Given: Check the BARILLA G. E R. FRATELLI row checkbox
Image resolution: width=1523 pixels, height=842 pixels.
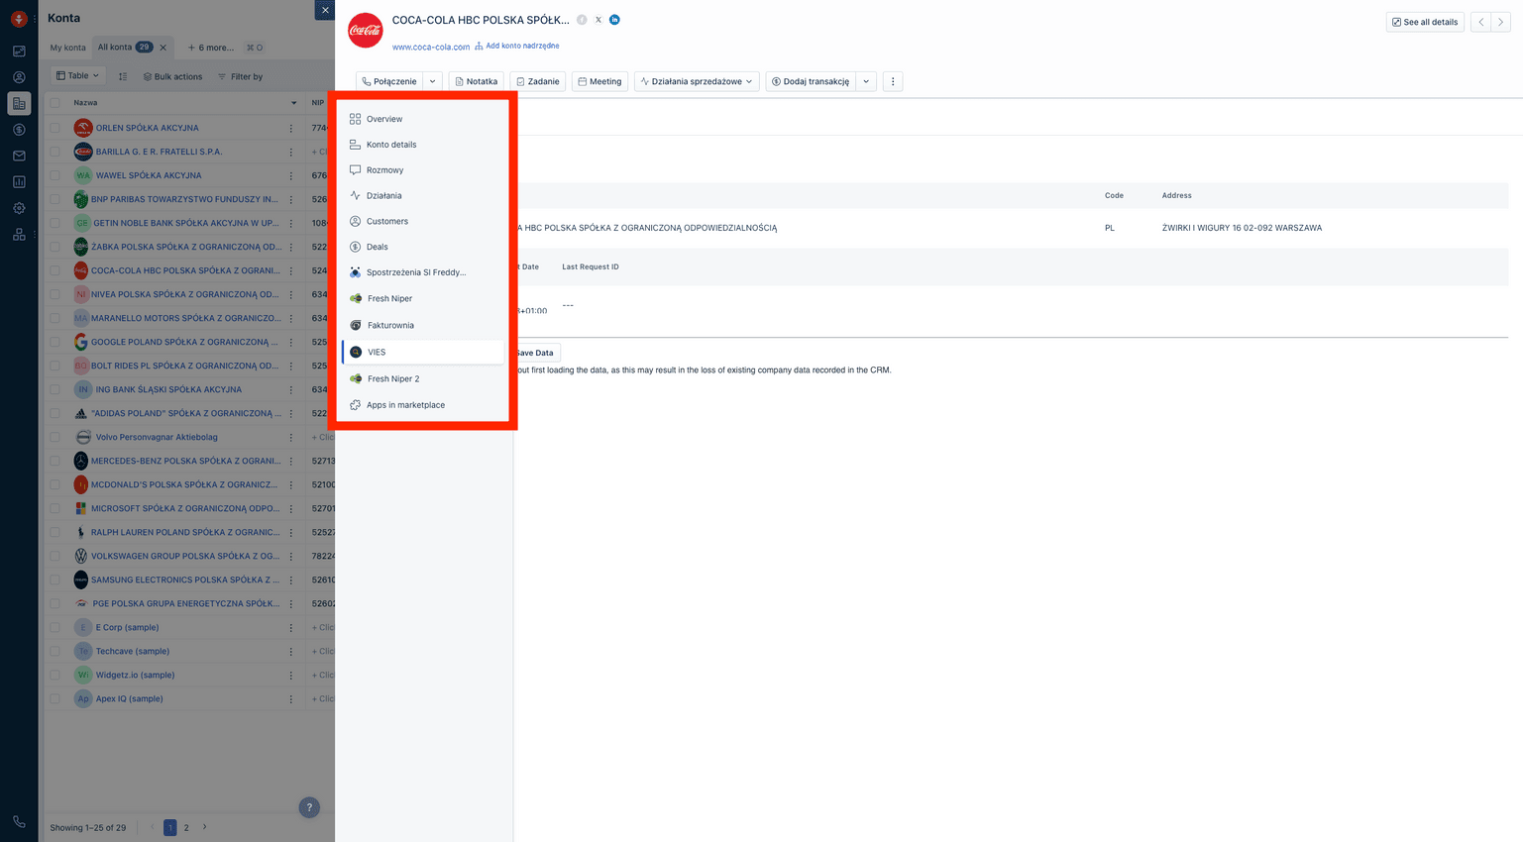Looking at the screenshot, I should tap(55, 152).
